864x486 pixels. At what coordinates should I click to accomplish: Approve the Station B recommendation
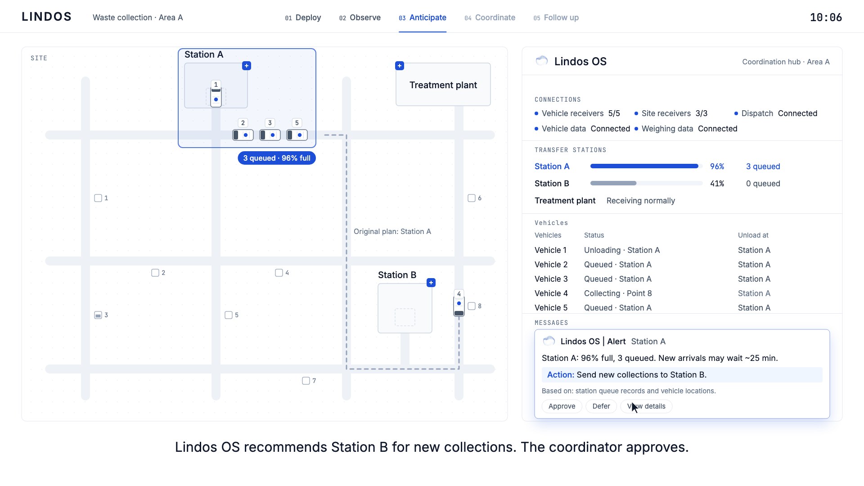pos(562,406)
